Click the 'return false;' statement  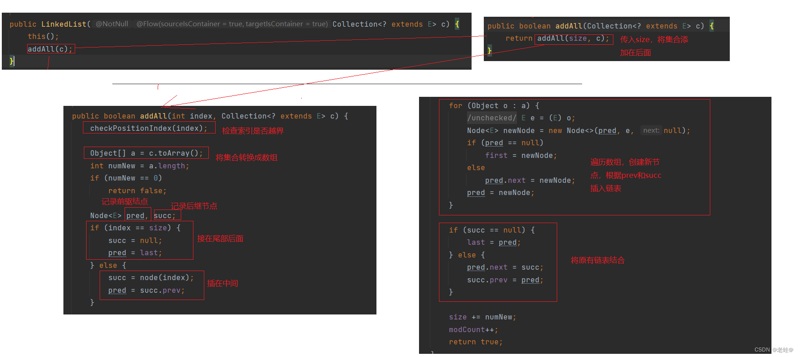click(x=137, y=190)
